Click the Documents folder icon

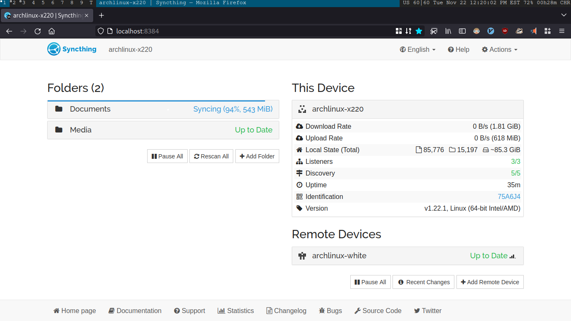click(59, 109)
